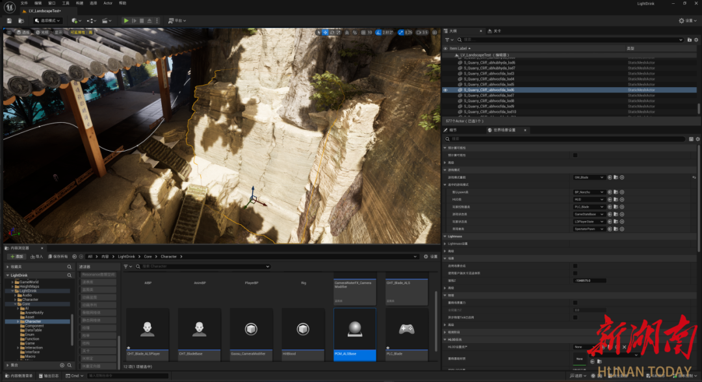Open the viewport layout icon at far right

[434, 32]
